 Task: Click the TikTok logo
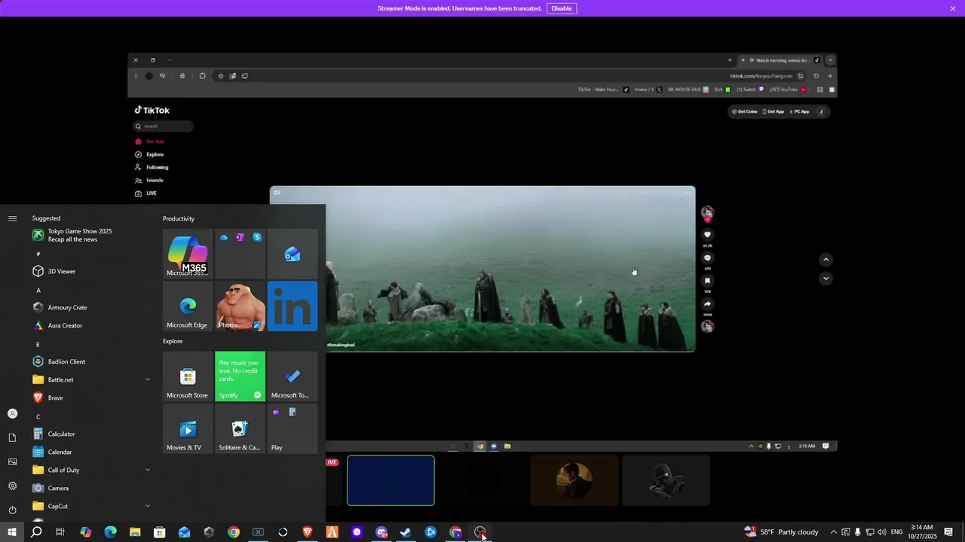(152, 110)
